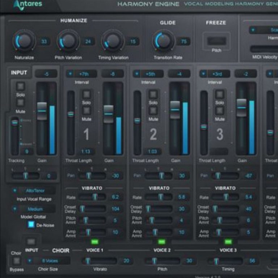Viewport: 278px width, 278px height.
Task: Click the Transition Rate value field 75
Action: [184, 42]
